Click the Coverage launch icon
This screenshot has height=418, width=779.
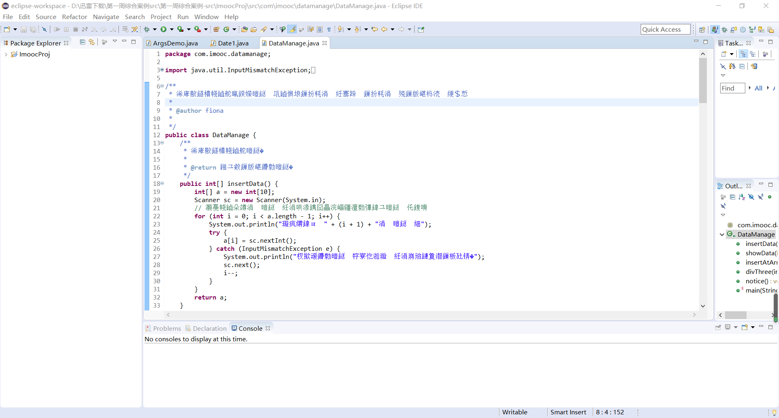click(181, 29)
